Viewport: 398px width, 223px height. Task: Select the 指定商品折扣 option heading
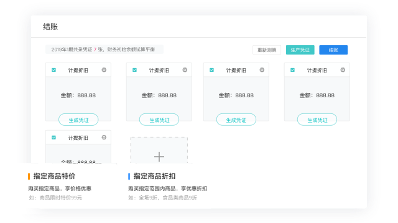[x=155, y=176]
